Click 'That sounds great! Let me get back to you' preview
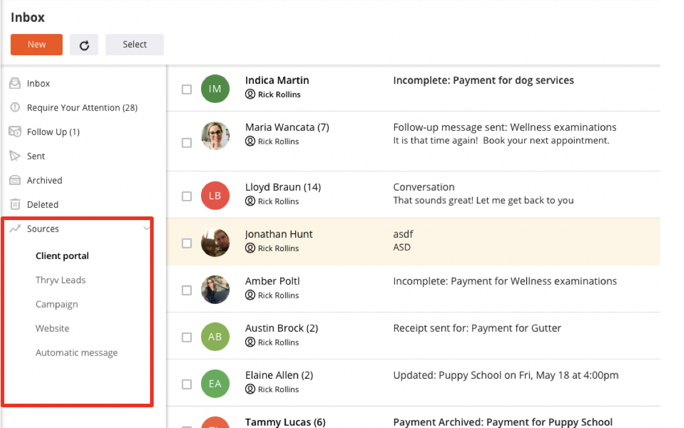 (484, 201)
